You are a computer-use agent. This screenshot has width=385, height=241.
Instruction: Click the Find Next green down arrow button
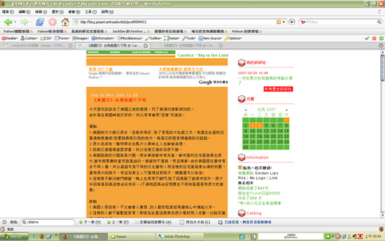point(90,222)
